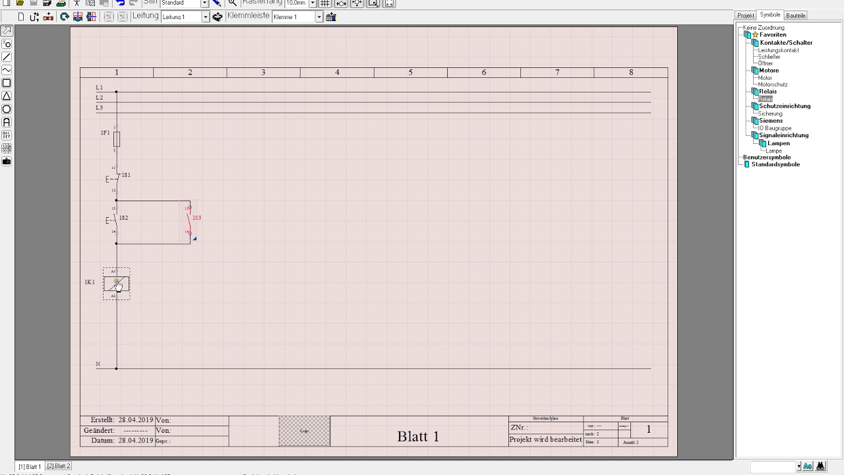Select Sicherung symbol in tree
This screenshot has height=475, width=844.
(770, 113)
